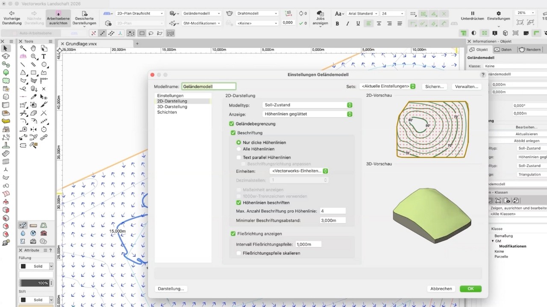Click Darstellung... button
The width and height of the screenshot is (547, 307).
(171, 289)
